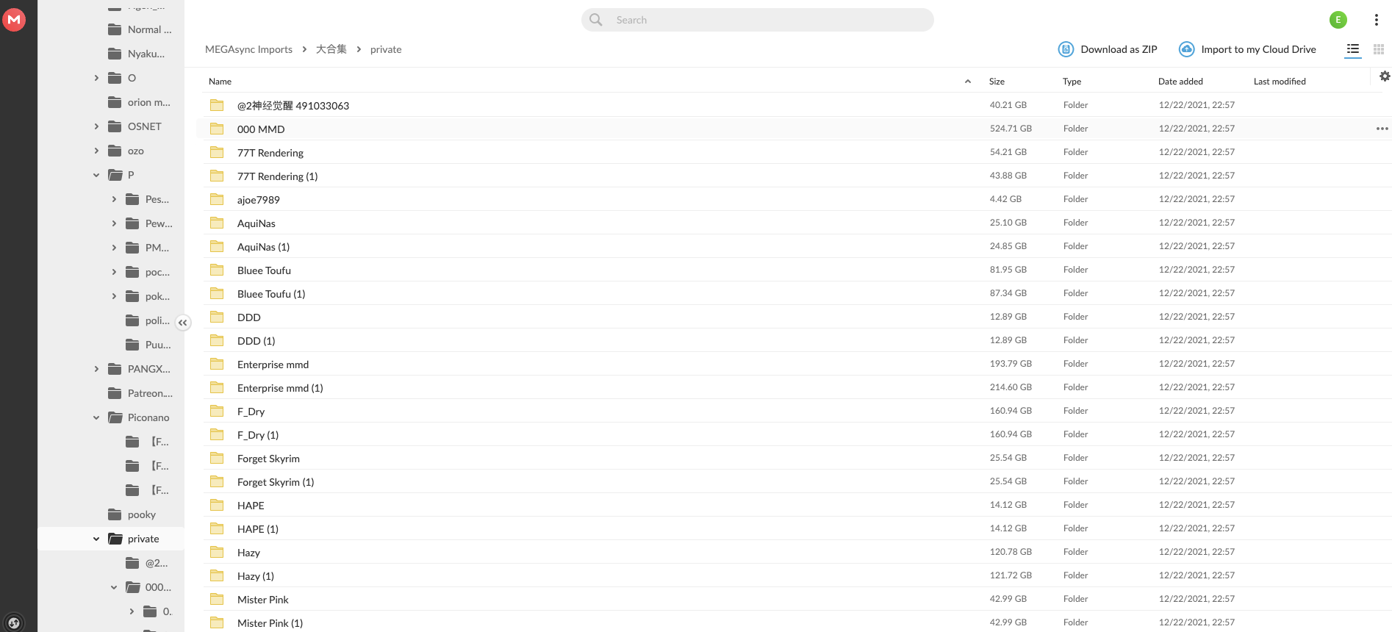Open the MEGA logo home icon
The width and height of the screenshot is (1392, 632).
[x=14, y=20]
